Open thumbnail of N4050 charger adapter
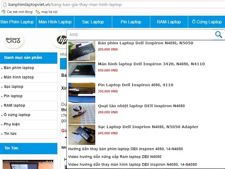Viewport: 225px width, 169px height. (x=82, y=135)
